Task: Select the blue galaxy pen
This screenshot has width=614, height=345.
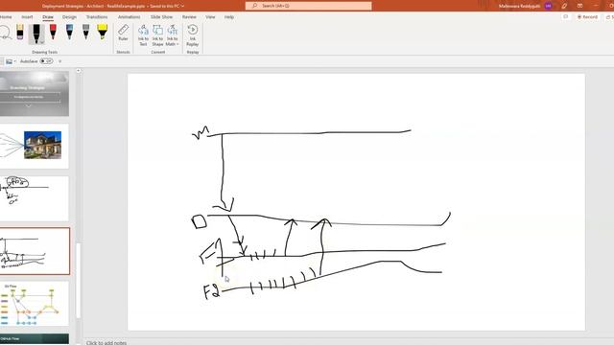Action: pyautogui.click(x=69, y=32)
